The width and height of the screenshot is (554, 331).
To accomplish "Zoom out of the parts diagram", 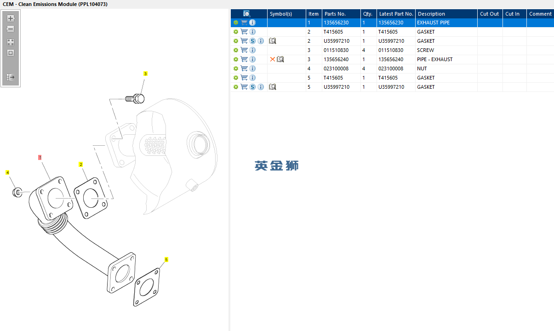I will coord(11,29).
